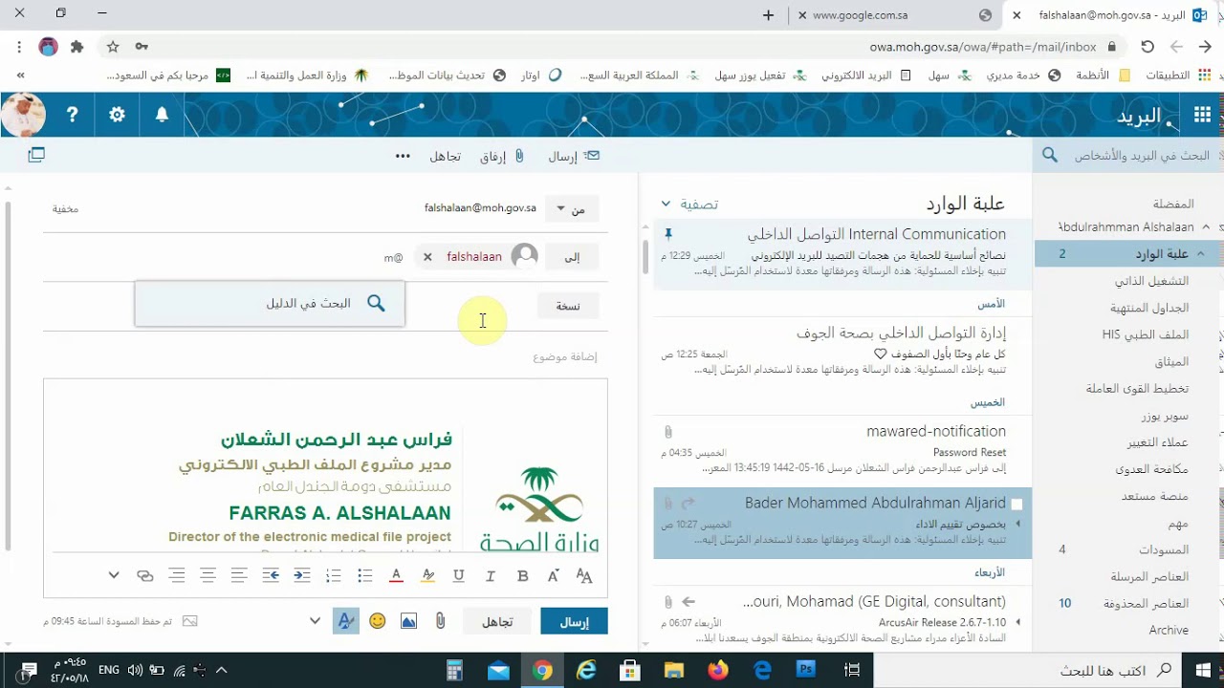Underline the selected text

tap(459, 575)
